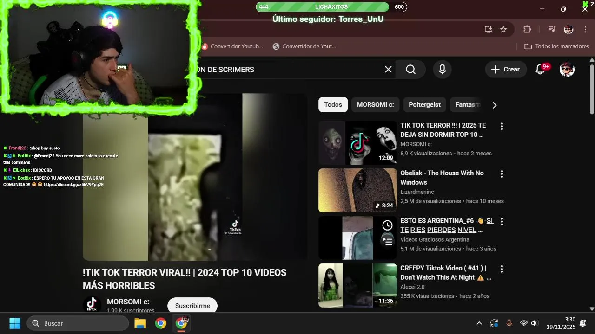Open options for TIK TOK TERROR 2025 video
This screenshot has width=595, height=334.
pyautogui.click(x=502, y=126)
